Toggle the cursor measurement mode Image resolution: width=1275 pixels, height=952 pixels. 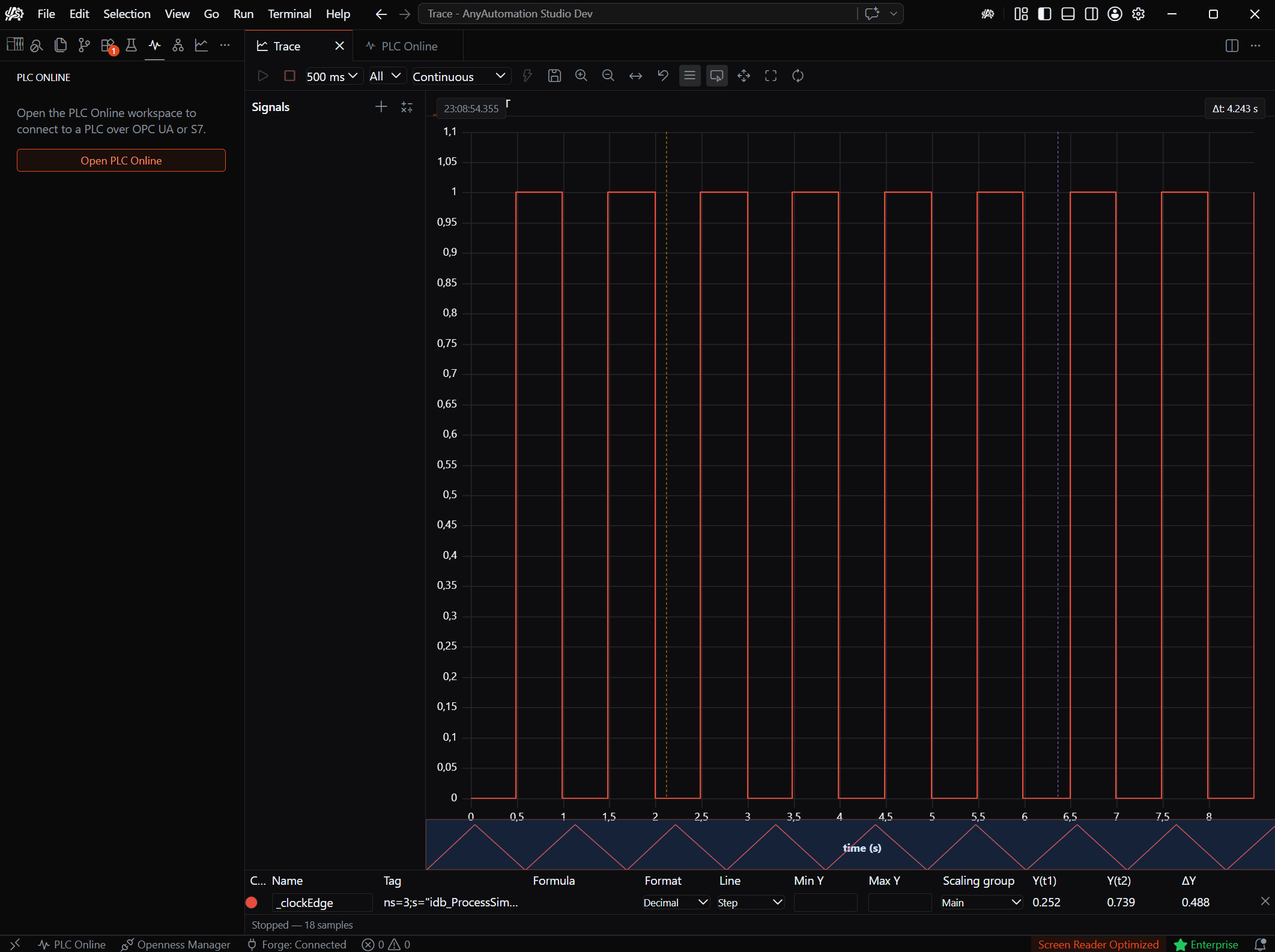pyautogui.click(x=716, y=76)
